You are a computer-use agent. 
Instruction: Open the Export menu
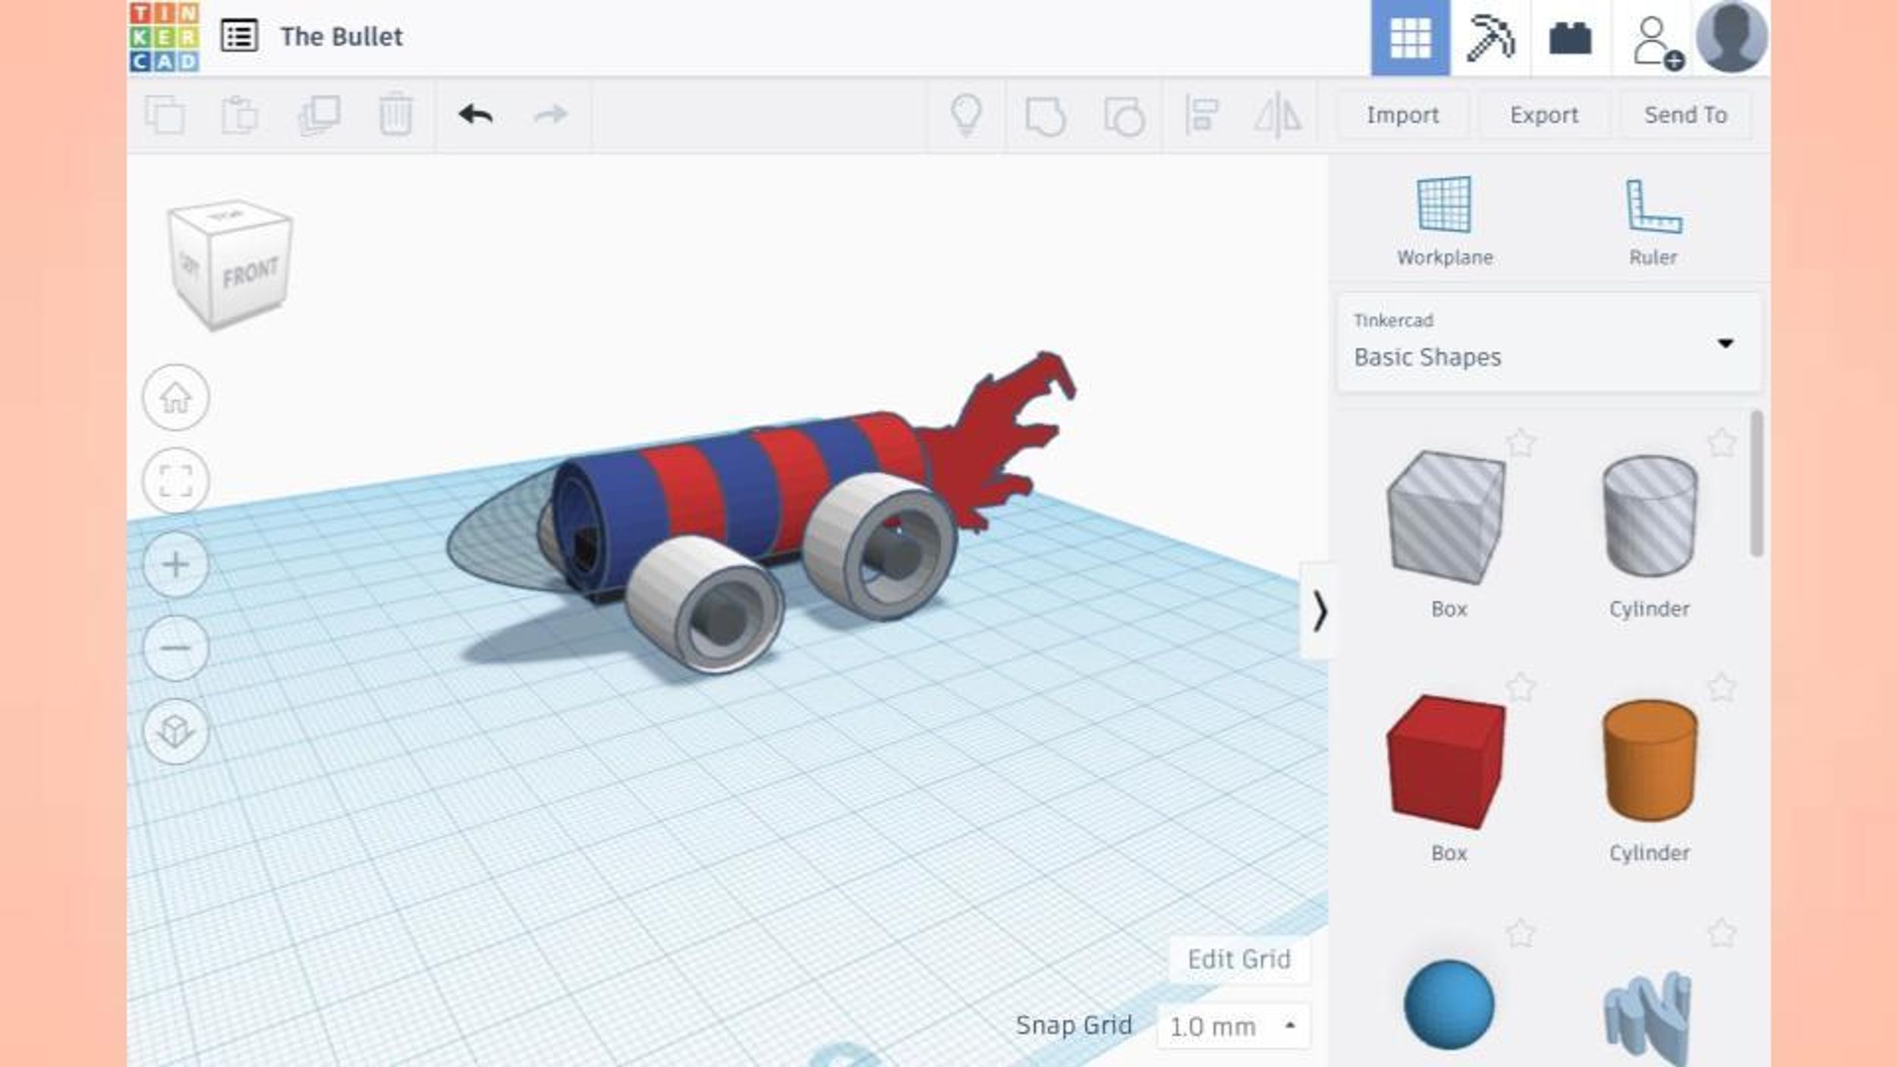[x=1543, y=115]
